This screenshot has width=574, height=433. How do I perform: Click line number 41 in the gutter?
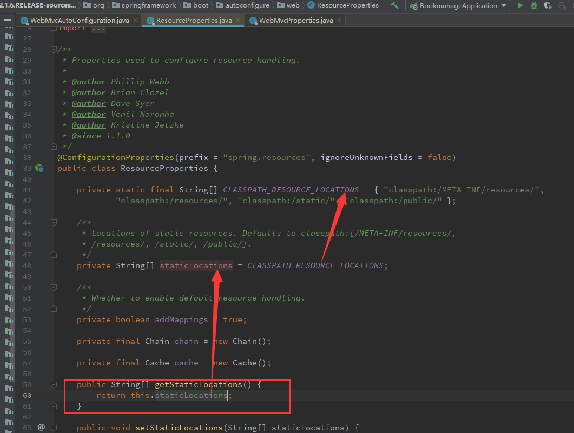click(27, 190)
